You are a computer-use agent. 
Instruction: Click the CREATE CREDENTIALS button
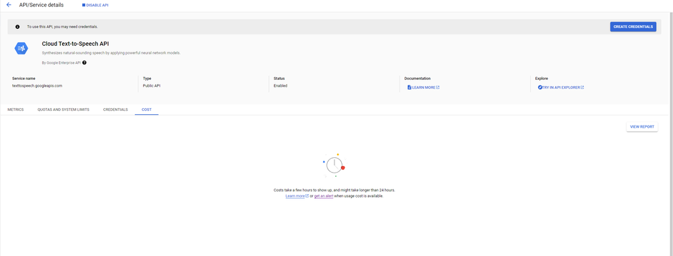coord(633,26)
